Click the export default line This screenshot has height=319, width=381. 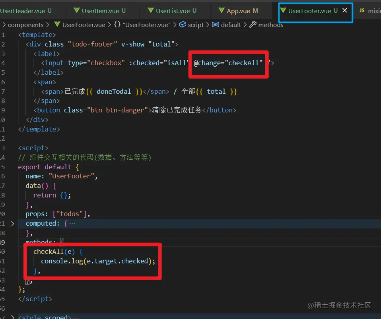point(49,167)
